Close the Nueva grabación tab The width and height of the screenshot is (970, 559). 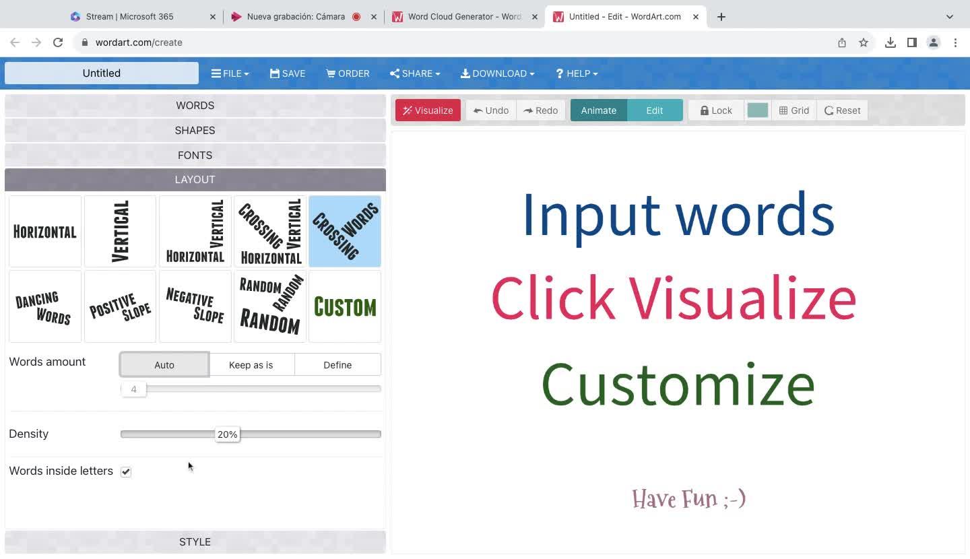374,17
